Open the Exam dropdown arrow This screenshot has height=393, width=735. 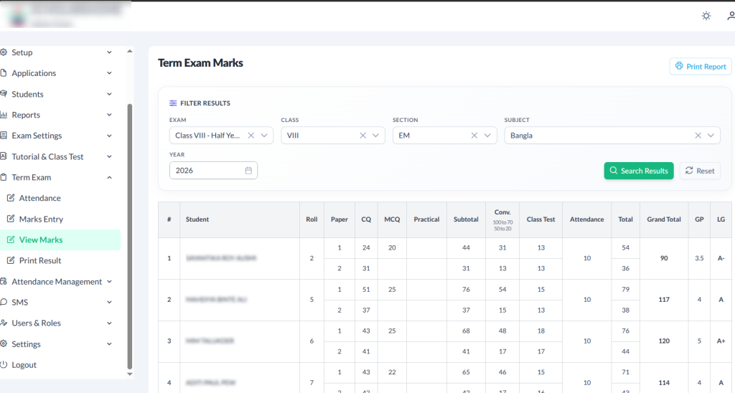264,136
